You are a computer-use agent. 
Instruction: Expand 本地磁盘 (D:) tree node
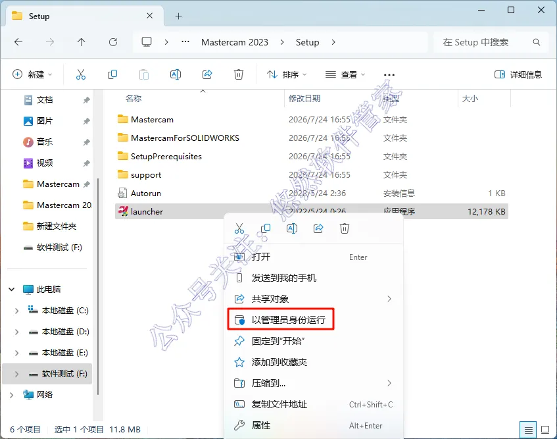[16, 332]
